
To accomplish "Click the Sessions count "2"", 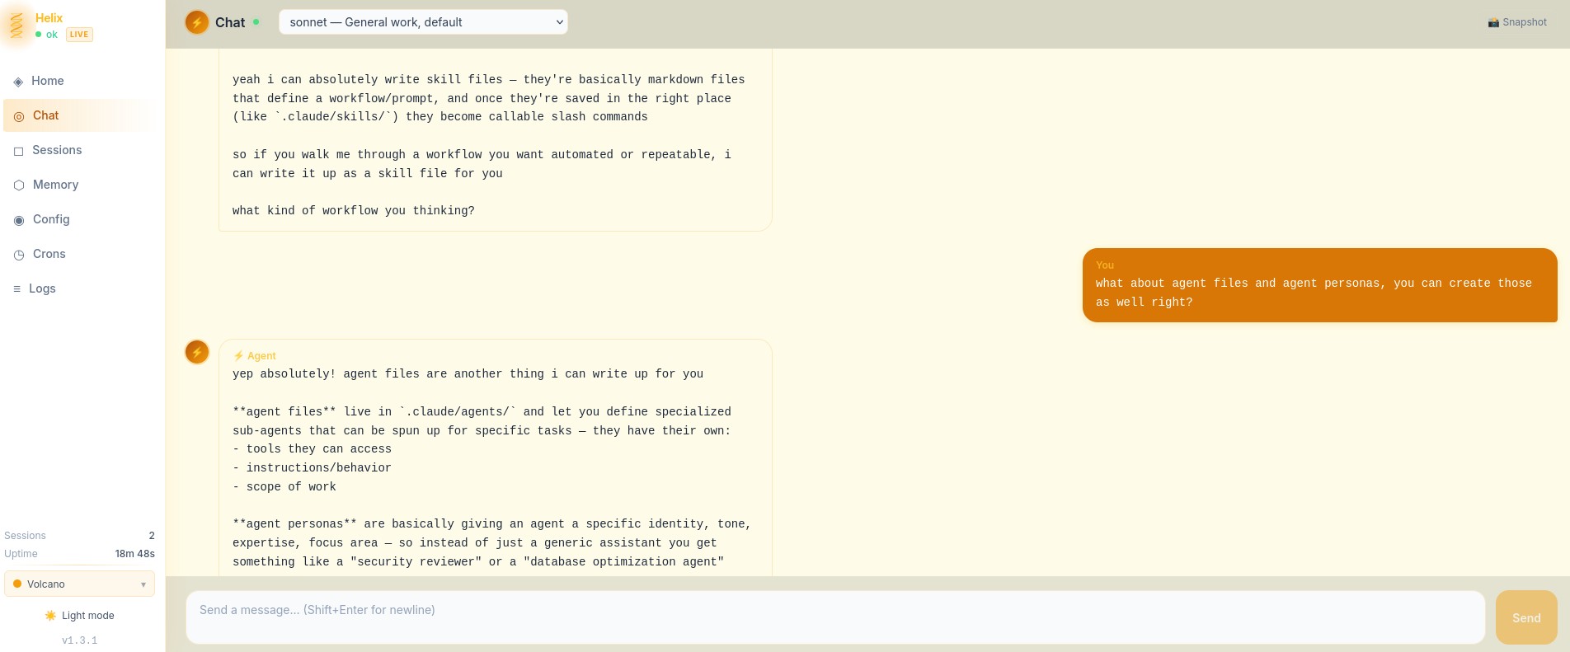I will (x=152, y=536).
